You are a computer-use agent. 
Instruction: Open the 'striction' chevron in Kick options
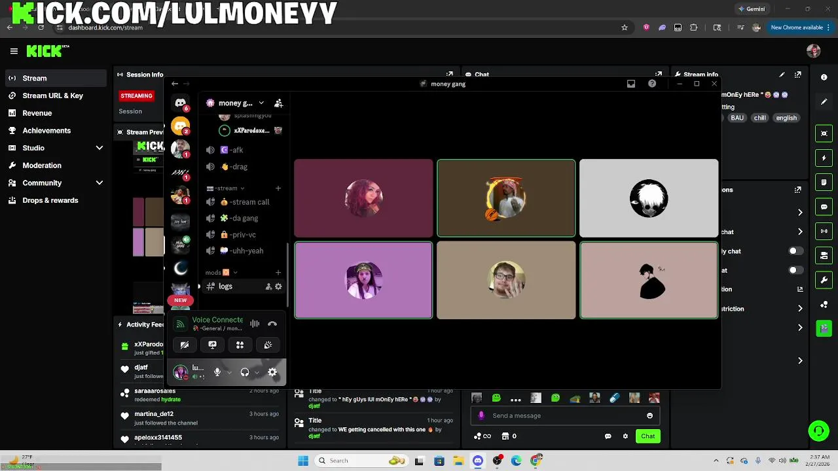[x=800, y=308]
